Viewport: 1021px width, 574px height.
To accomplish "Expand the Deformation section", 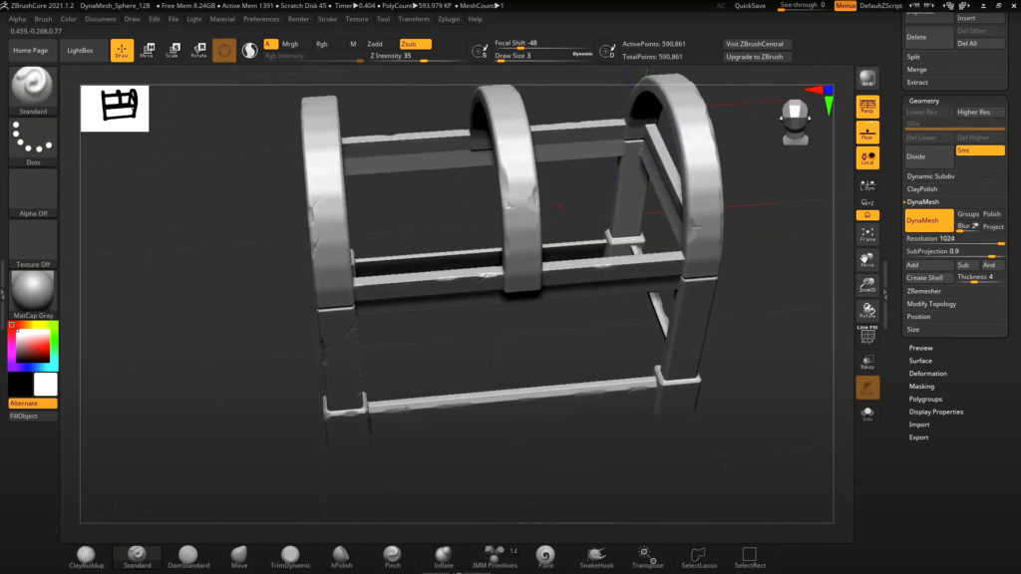I will point(927,374).
